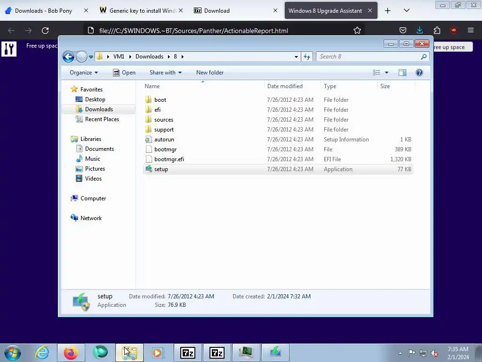482x362 pixels.
Task: Expand the address bar history dropdown
Action: pyautogui.click(x=296, y=57)
